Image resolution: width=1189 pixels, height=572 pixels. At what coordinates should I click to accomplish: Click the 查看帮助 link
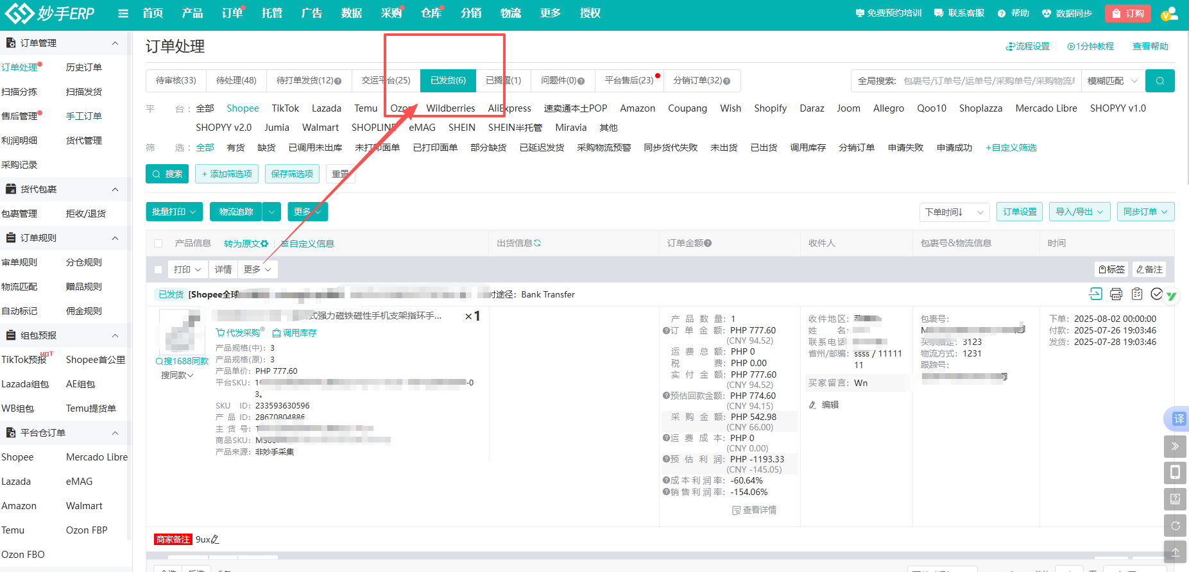(x=1150, y=46)
